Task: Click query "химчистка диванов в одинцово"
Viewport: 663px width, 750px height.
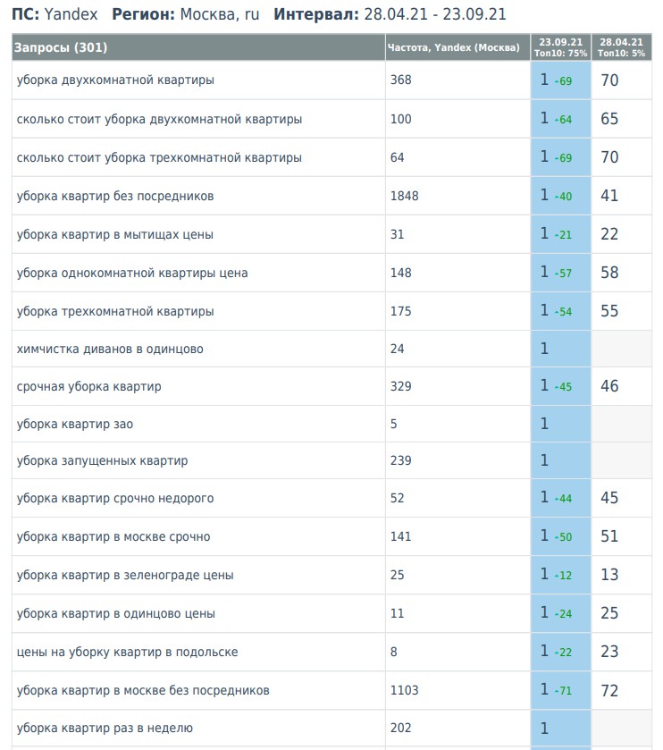Action: [x=110, y=349]
